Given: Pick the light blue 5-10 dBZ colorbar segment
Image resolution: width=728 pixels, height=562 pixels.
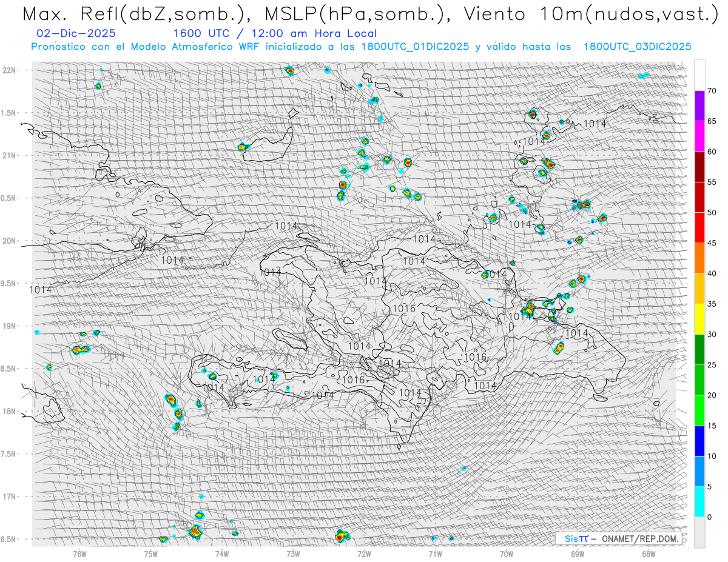Looking at the screenshot, I should click(699, 471).
